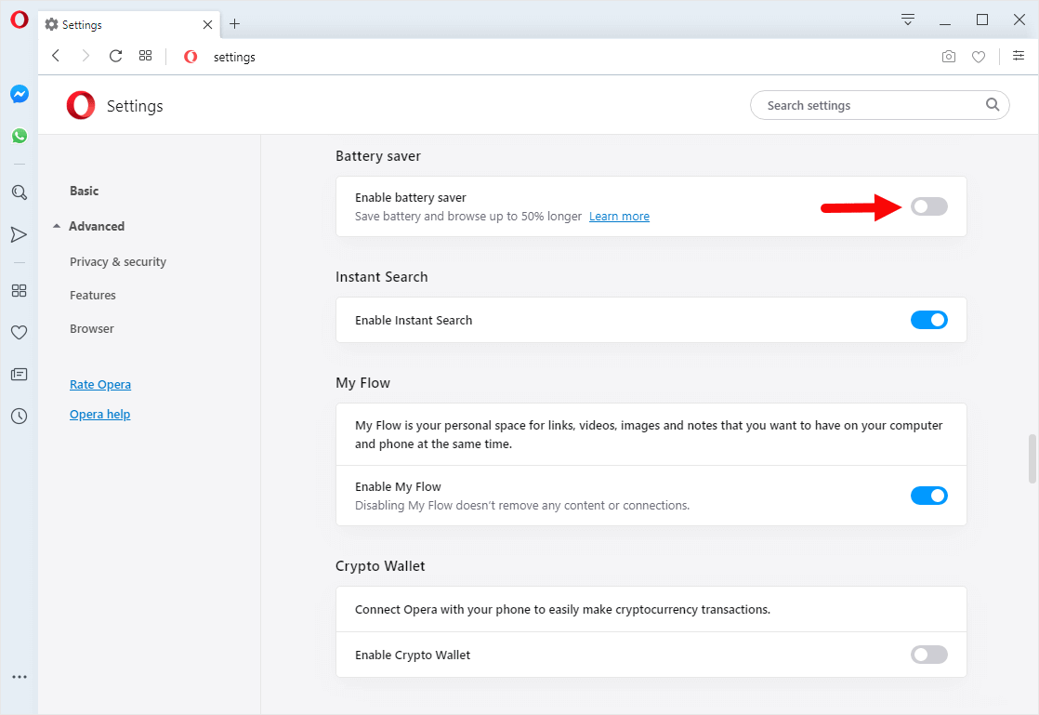Take a snapshot with the camera icon
Viewport: 1039px width, 715px height.
point(949,57)
